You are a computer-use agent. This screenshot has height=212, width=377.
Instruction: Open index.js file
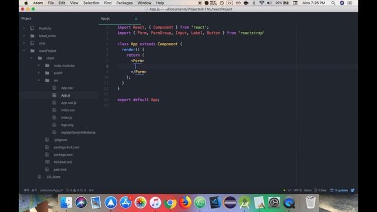click(x=67, y=118)
